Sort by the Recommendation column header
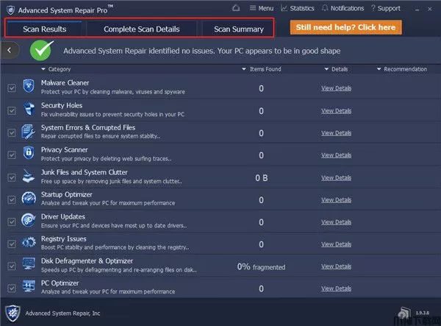This screenshot has height=326, width=441. click(402, 69)
